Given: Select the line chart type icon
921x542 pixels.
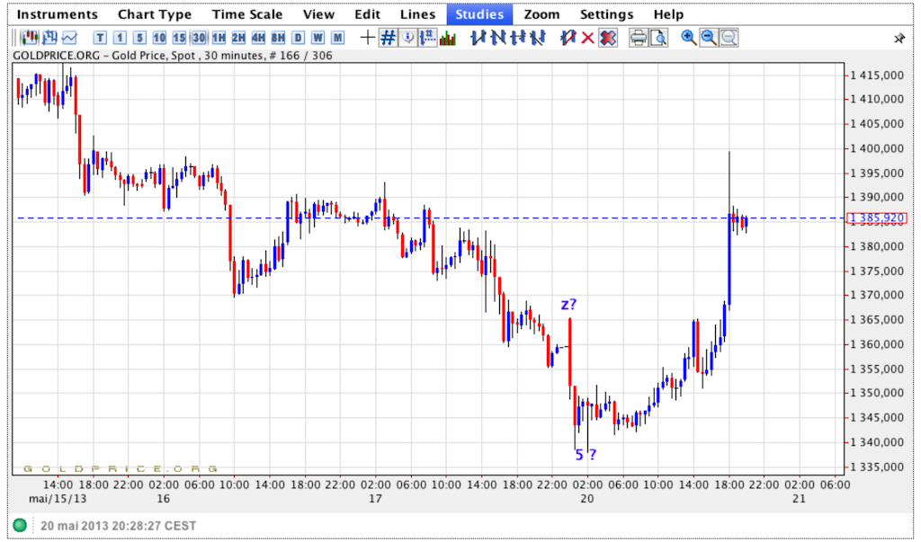Looking at the screenshot, I should tap(69, 38).
